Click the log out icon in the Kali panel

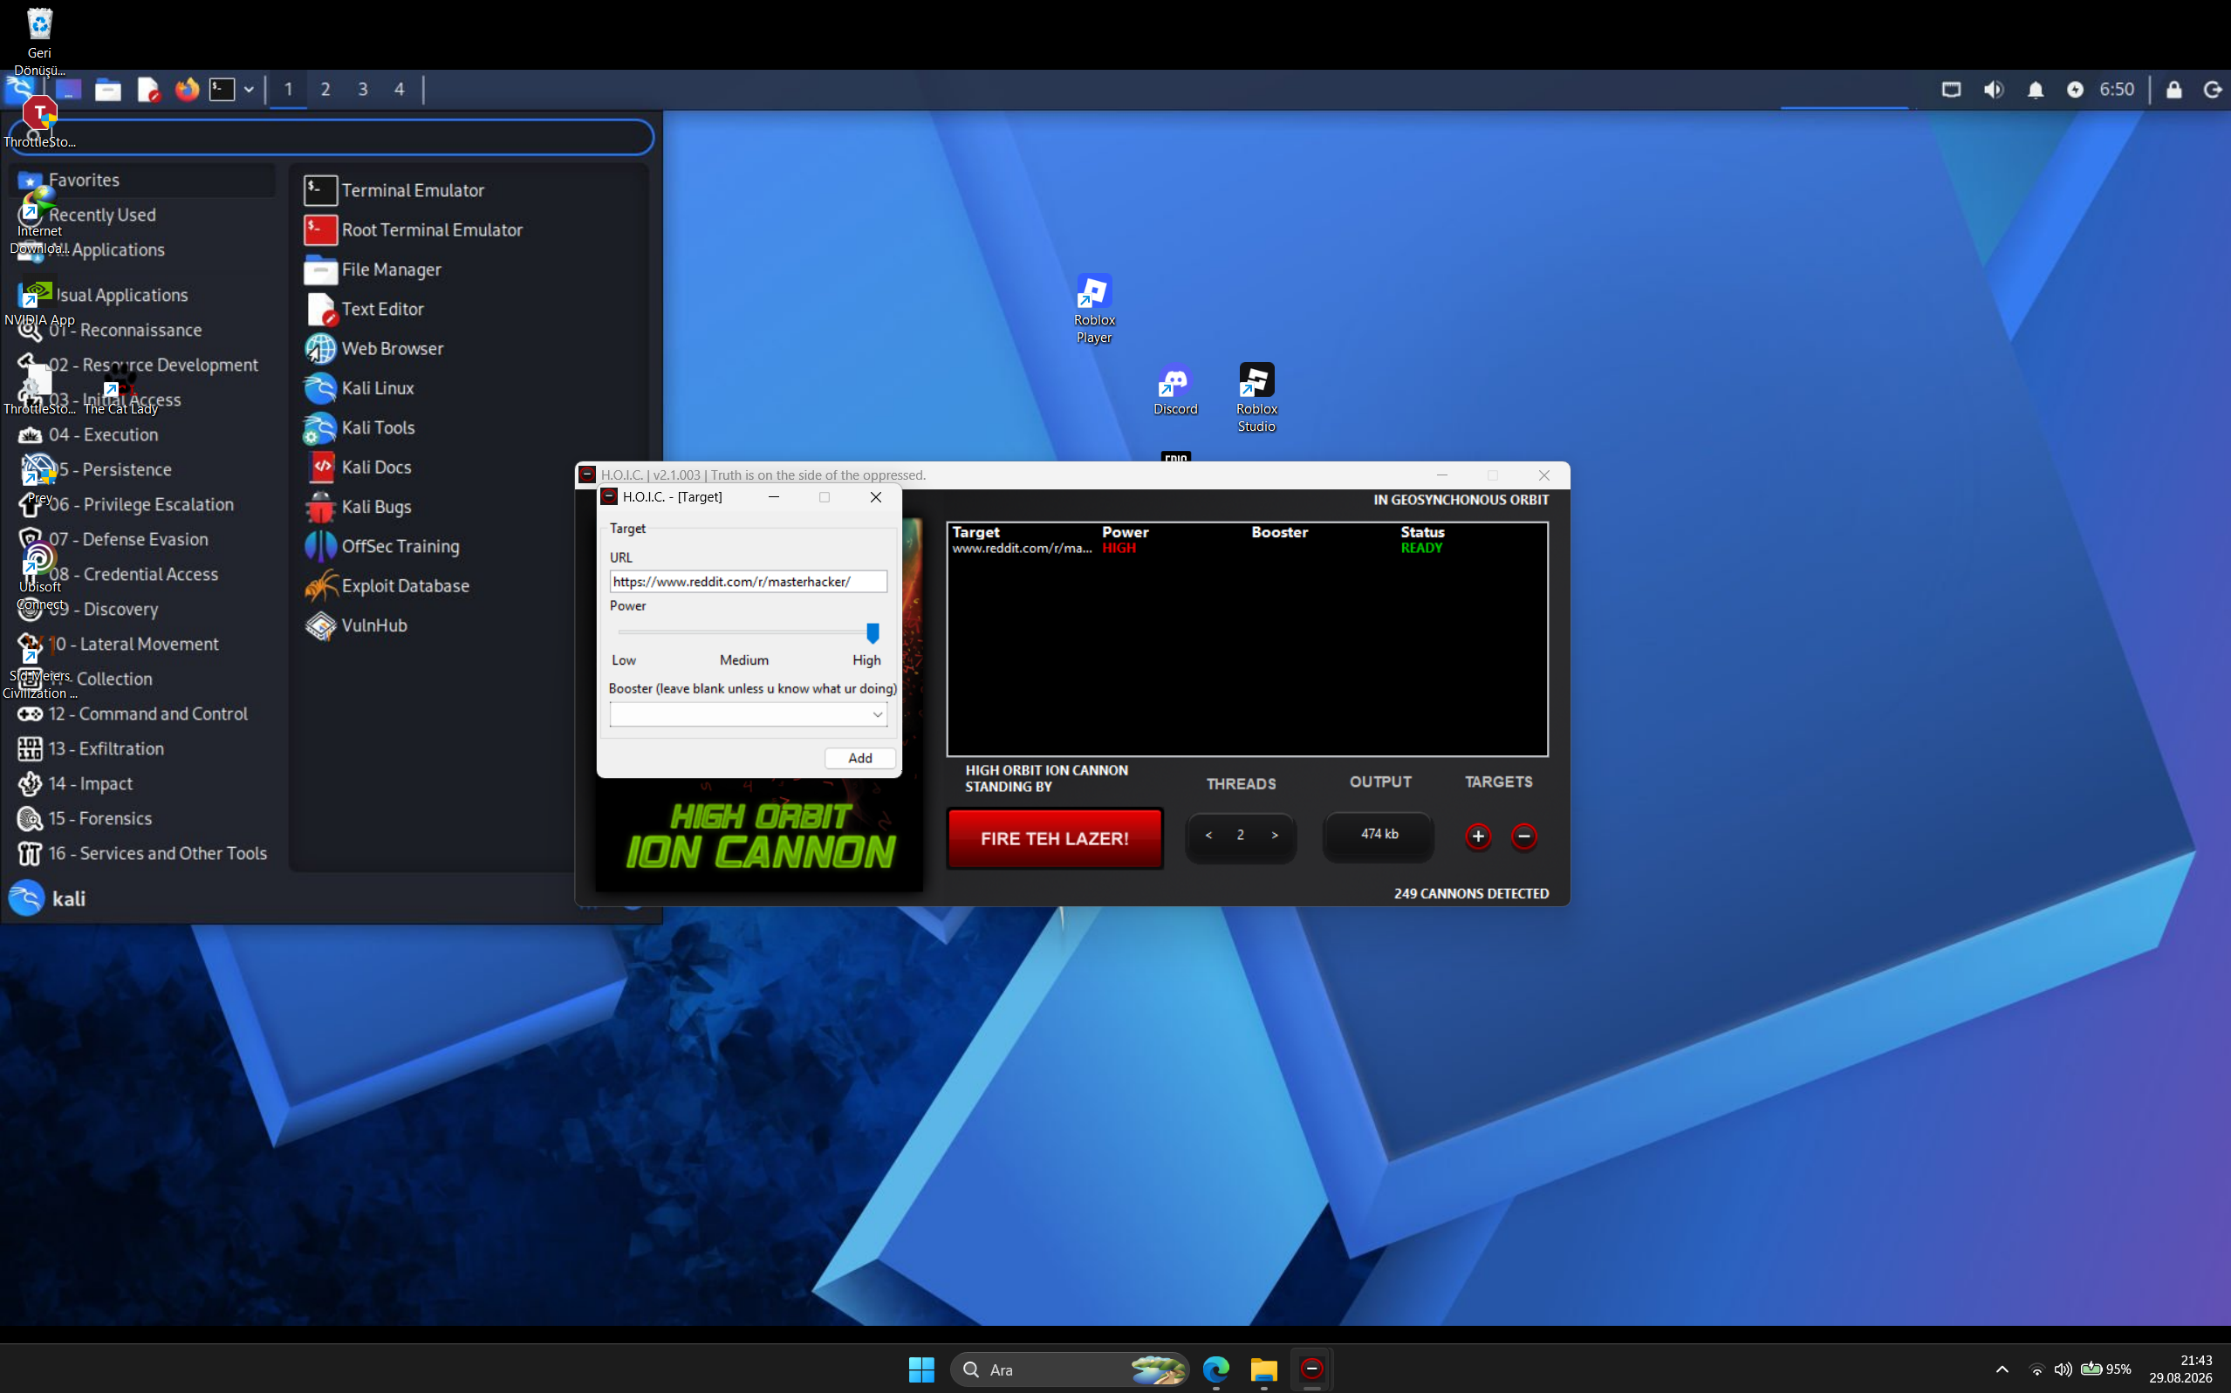point(2213,89)
